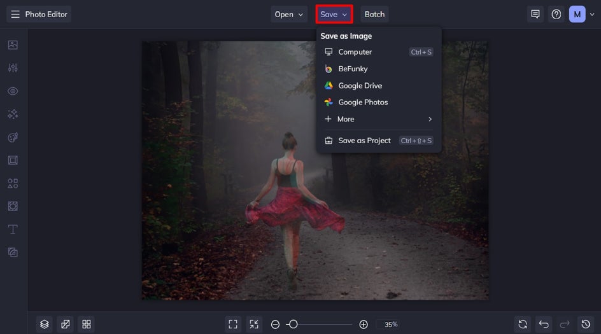This screenshot has width=601, height=334.
Task: Expand the account dropdown arrow beside avatar
Action: [592, 15]
